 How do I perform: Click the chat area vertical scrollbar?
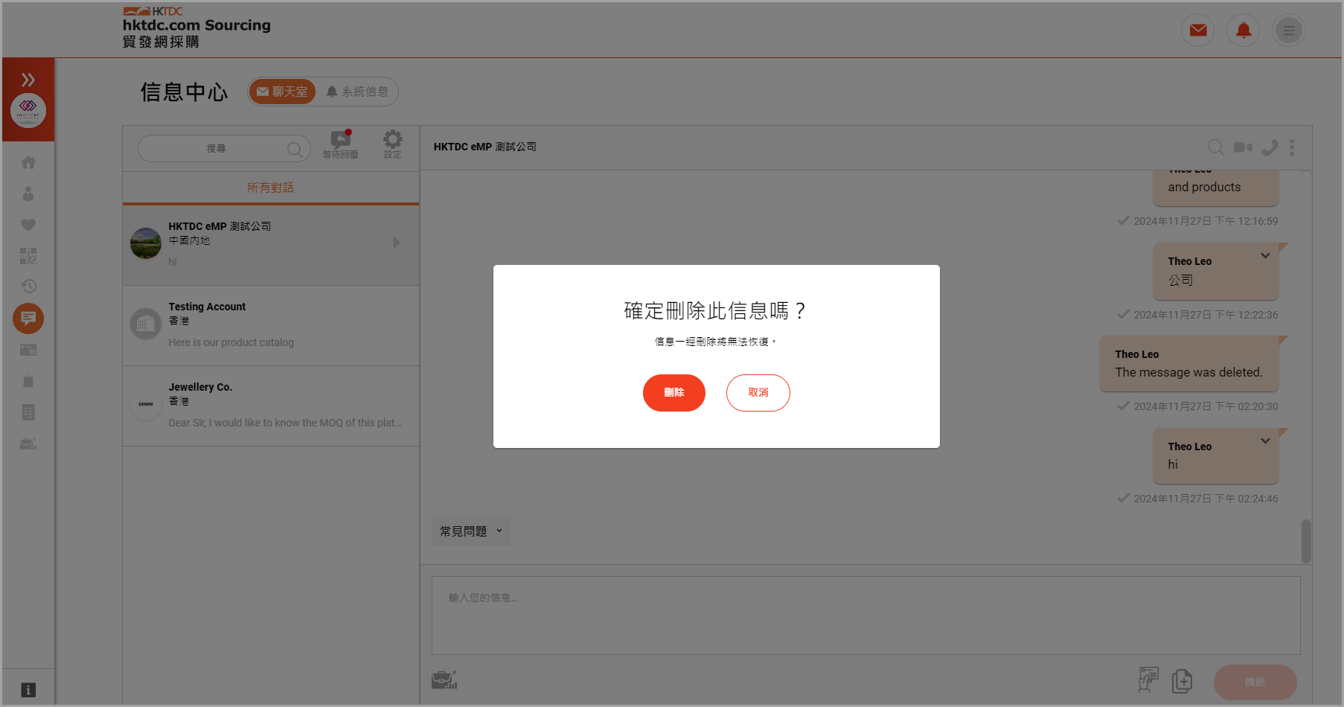pos(1306,541)
